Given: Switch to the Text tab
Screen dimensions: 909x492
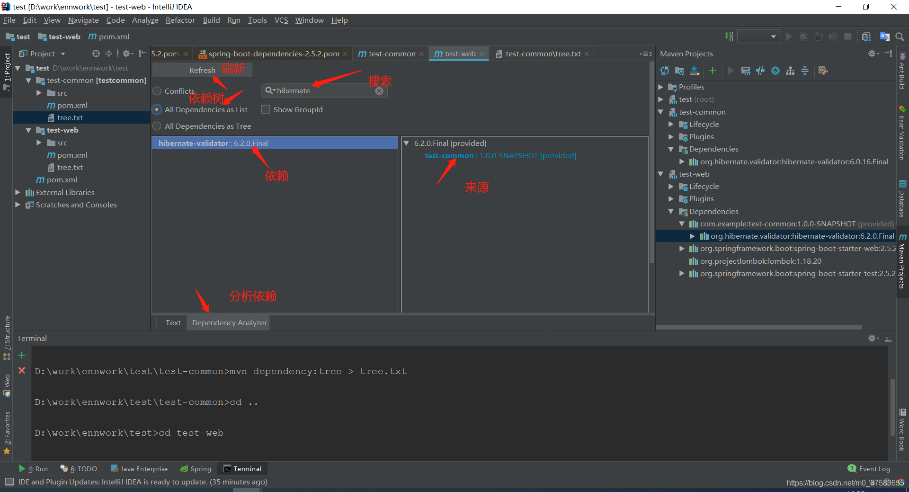Looking at the screenshot, I should (x=173, y=322).
